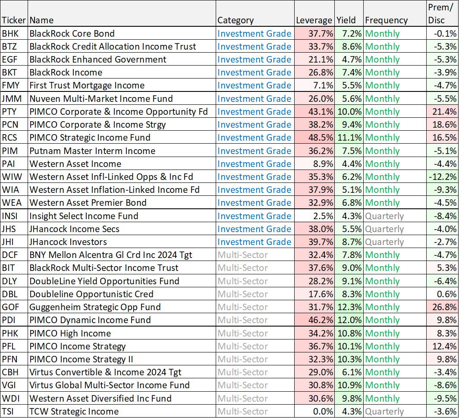Click the Frequency column header
Image resolution: width=459 pixels, height=418 pixels.
pyautogui.click(x=395, y=13)
